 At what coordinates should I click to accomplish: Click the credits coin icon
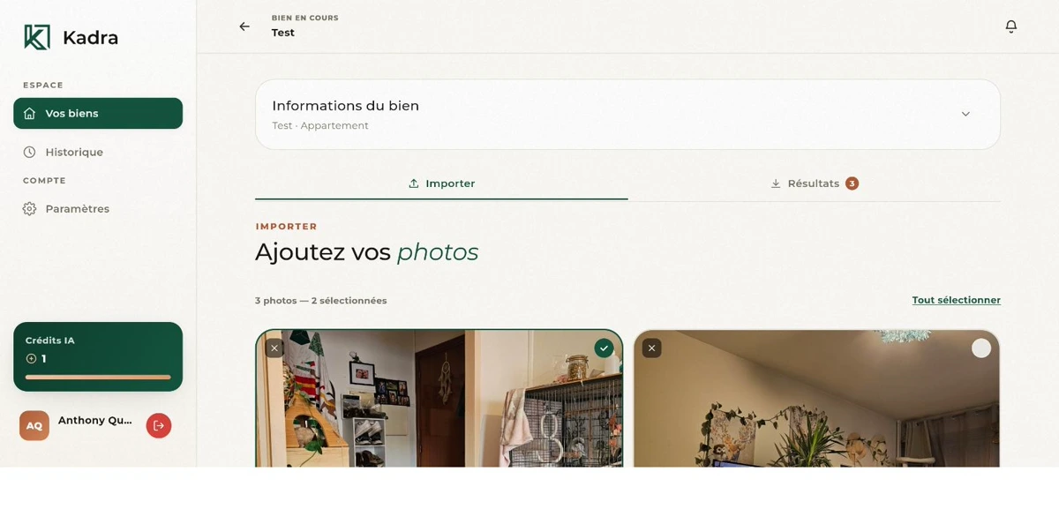[x=31, y=359]
